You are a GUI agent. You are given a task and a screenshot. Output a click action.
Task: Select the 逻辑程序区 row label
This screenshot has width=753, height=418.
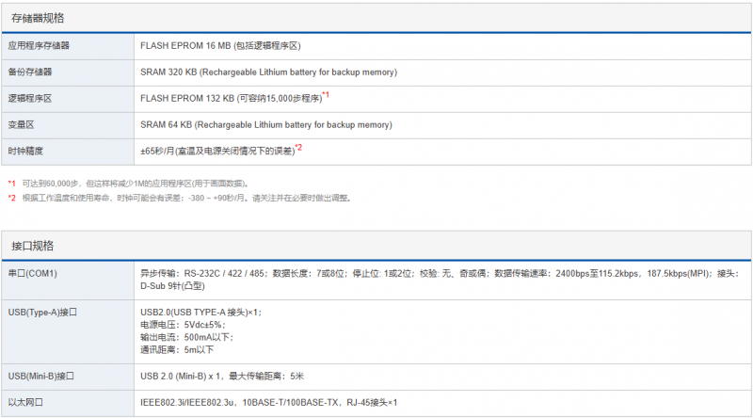point(30,98)
